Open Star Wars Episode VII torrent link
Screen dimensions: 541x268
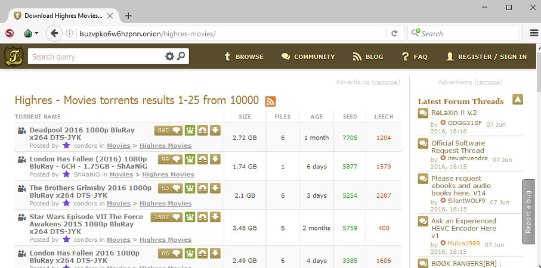coord(86,224)
